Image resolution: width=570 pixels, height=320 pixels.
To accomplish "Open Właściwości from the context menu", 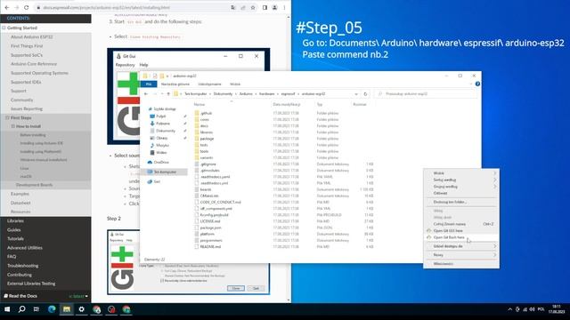I will (461, 264).
